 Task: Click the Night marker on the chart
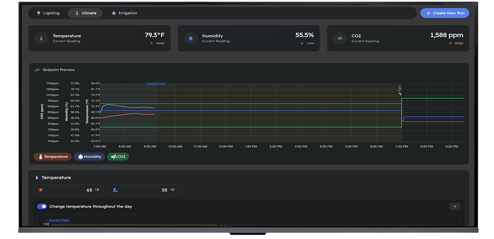[399, 90]
